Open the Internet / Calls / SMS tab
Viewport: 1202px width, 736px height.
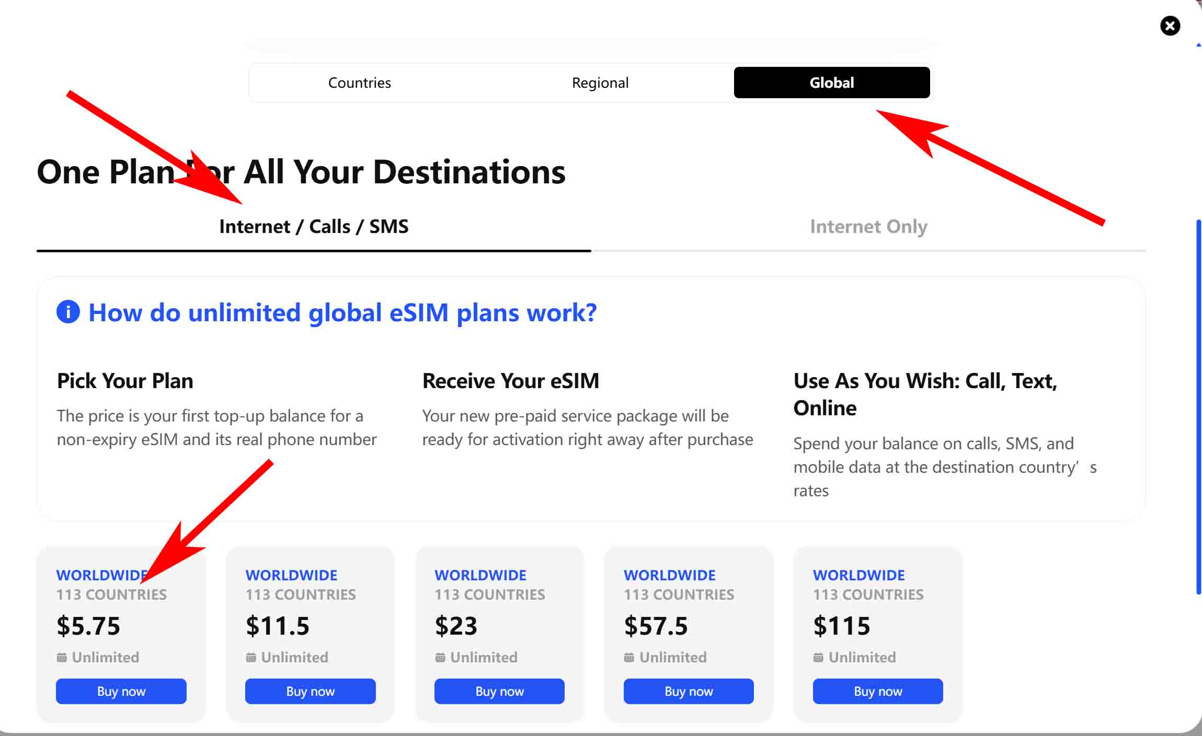point(314,227)
